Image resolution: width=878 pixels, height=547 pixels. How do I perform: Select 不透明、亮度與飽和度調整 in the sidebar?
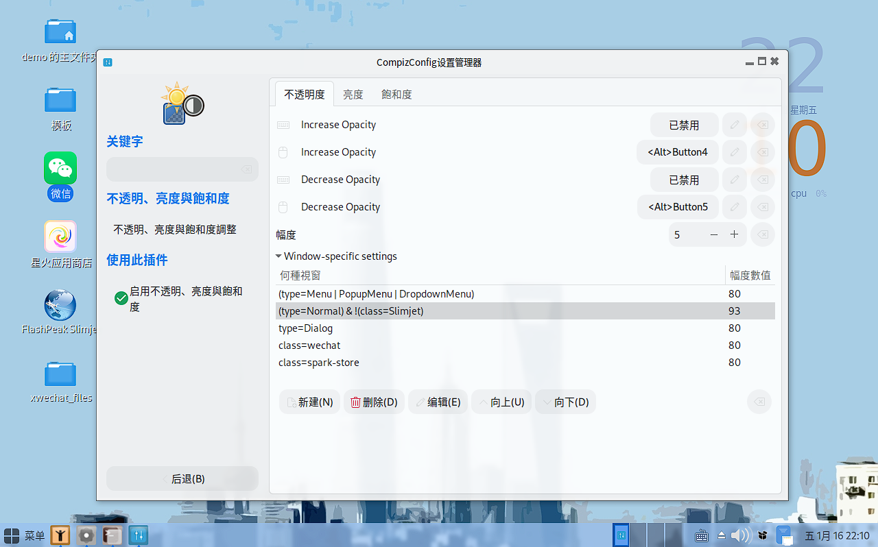point(175,230)
